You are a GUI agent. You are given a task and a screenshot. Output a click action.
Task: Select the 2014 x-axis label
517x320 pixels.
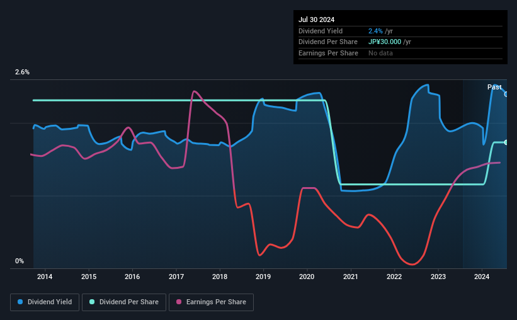coord(45,277)
